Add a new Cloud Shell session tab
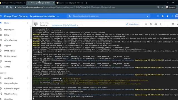 (81, 25)
